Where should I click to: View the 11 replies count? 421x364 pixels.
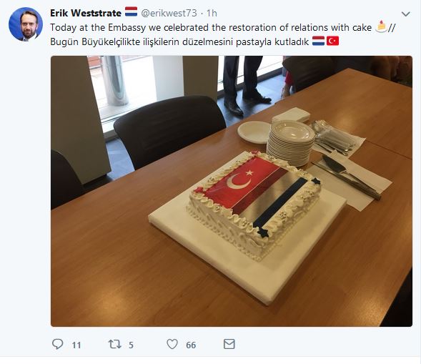(x=76, y=345)
